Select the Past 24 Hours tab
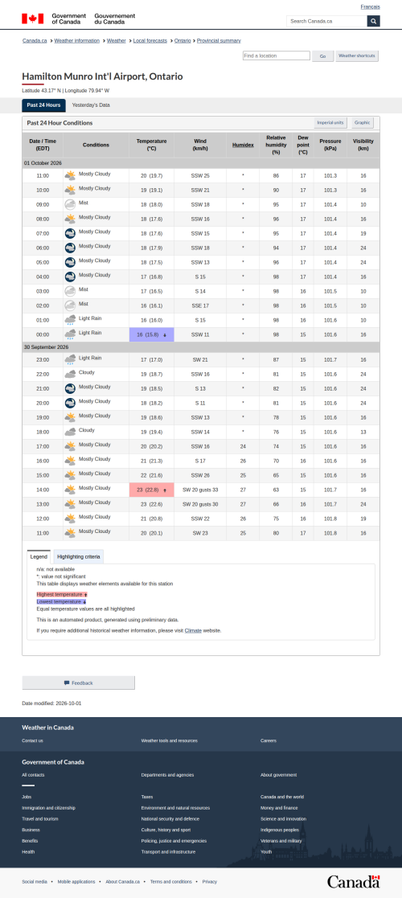402x898 pixels. coord(43,105)
